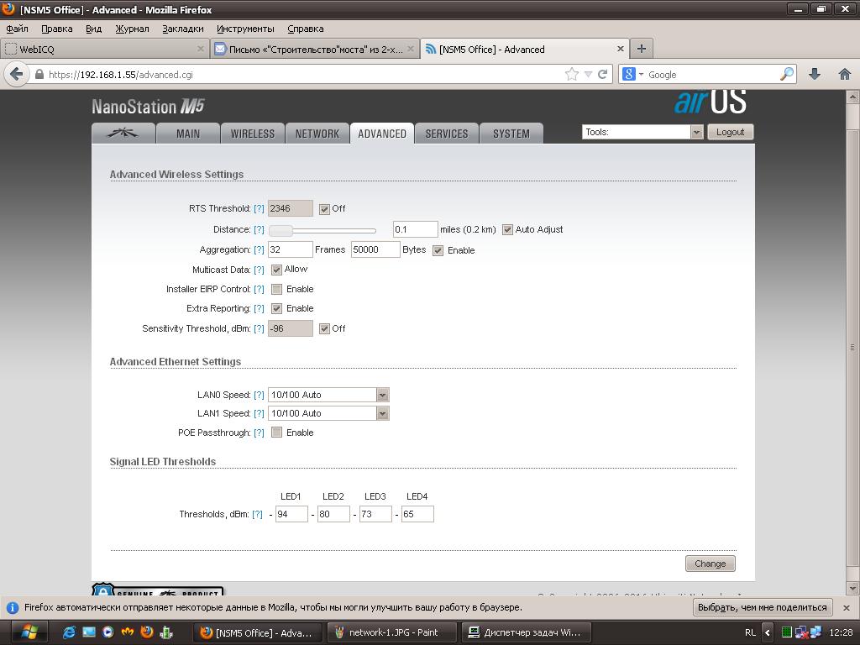Viewport: 860px width, 645px height.
Task: Click the Aggregation help [?] icon
Action: (x=259, y=249)
